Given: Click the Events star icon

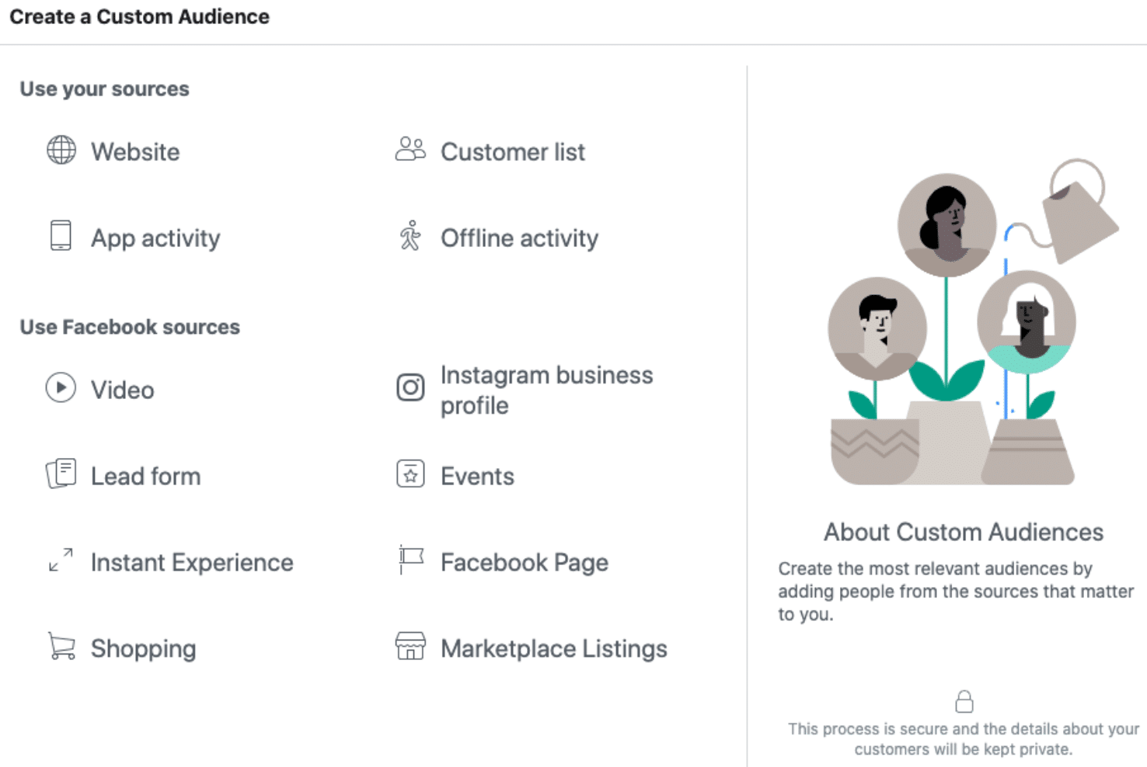Looking at the screenshot, I should pyautogui.click(x=410, y=474).
